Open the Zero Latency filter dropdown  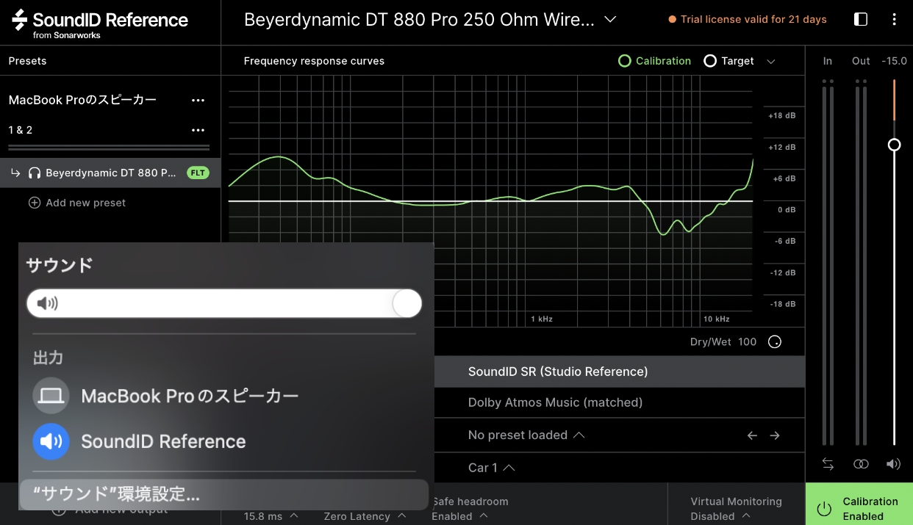365,516
